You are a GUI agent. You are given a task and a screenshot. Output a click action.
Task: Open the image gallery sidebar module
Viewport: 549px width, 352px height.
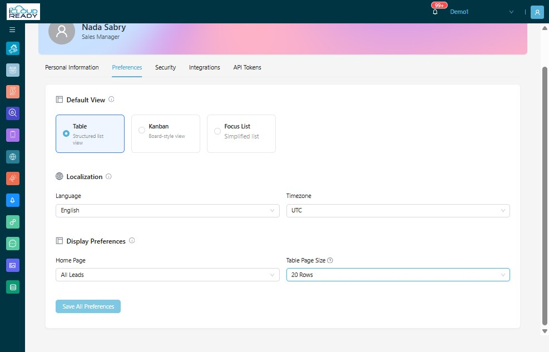tap(13, 265)
